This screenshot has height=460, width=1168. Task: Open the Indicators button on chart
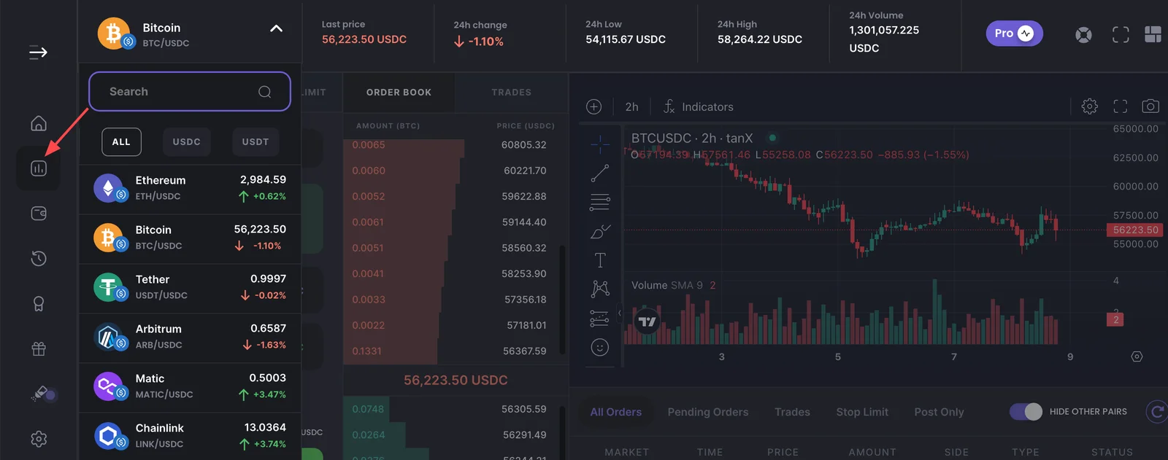coord(698,106)
